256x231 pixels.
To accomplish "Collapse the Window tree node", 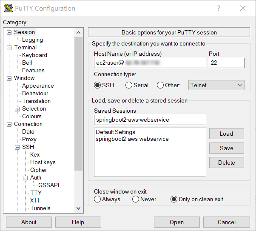I will click(9, 78).
